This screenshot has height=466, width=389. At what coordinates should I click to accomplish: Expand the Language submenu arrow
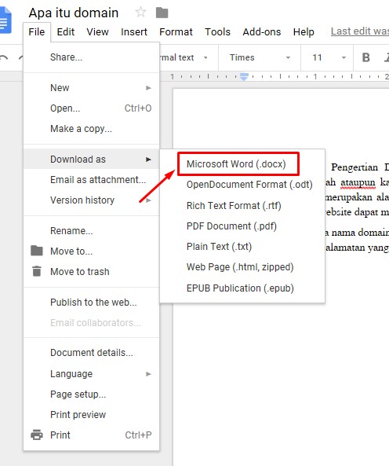pos(148,374)
